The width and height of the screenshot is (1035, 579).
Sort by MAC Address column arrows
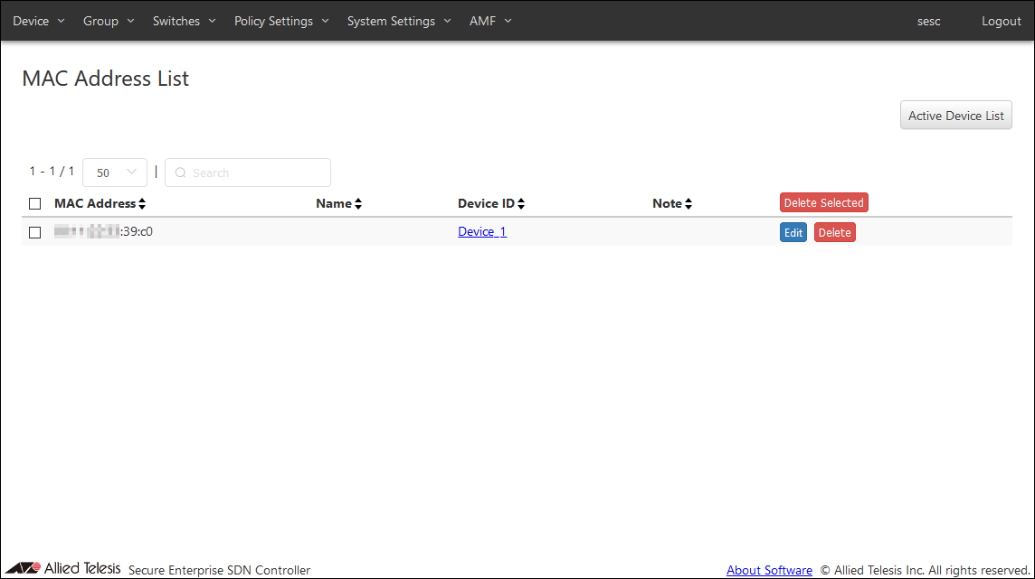142,204
